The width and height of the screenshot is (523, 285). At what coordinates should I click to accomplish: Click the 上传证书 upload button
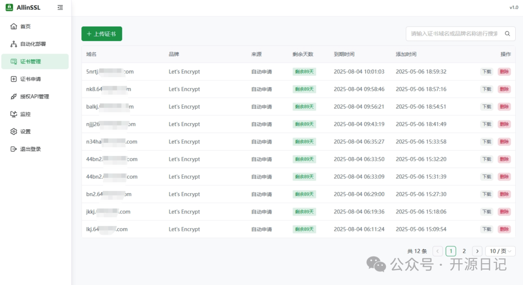102,34
